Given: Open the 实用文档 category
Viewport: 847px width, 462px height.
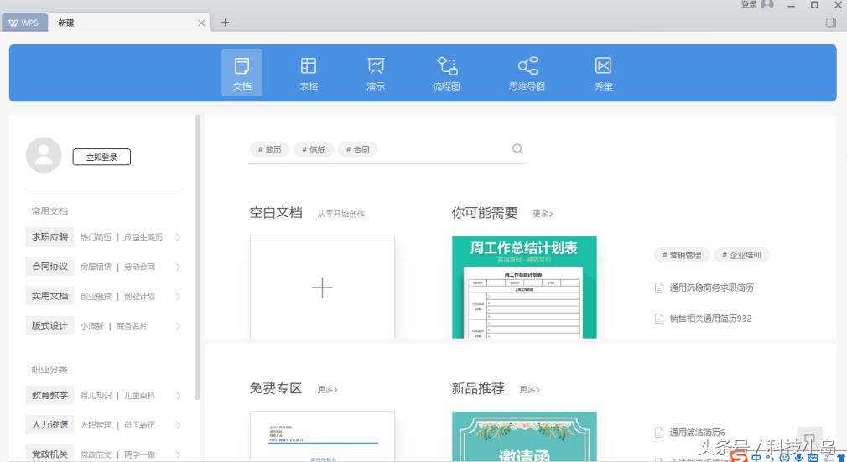Looking at the screenshot, I should tap(49, 296).
